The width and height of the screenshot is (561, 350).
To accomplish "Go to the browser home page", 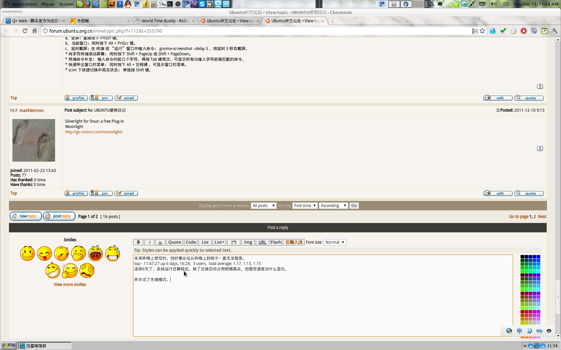I will click(34, 31).
